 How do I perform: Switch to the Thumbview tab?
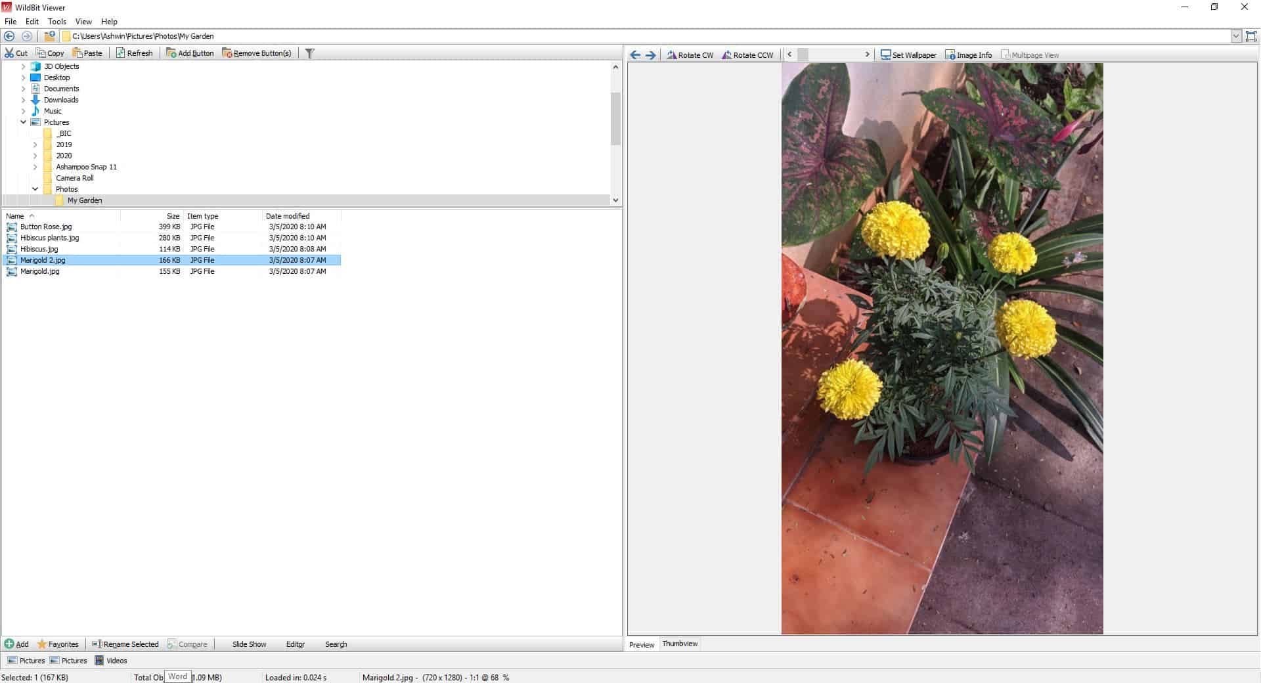point(680,644)
